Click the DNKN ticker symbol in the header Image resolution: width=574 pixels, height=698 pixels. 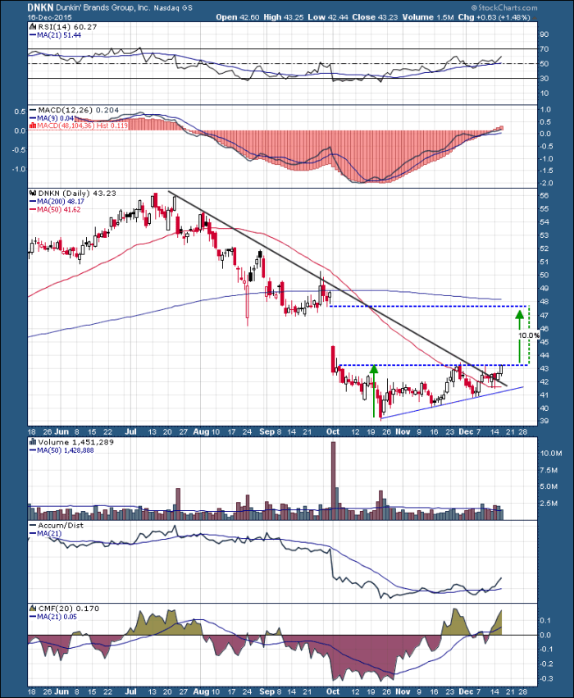[x=41, y=7]
